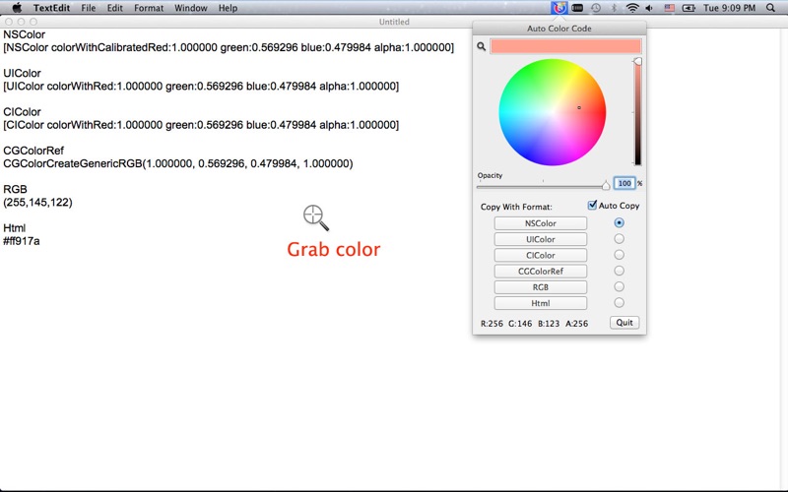Click the vertical brightness slider

(x=637, y=112)
